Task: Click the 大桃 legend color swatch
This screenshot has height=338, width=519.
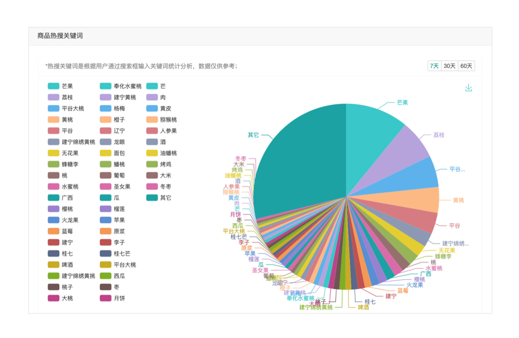Action: pos(53,298)
